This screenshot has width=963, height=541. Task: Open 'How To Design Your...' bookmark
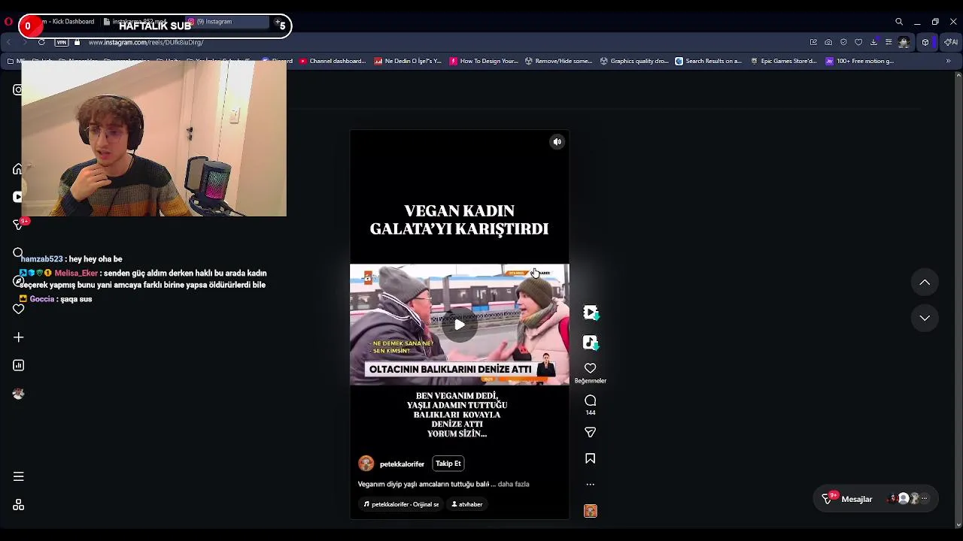[x=484, y=61]
